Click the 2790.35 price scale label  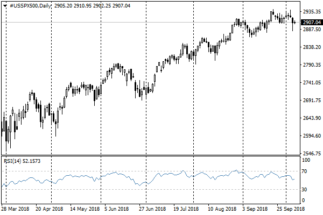pyautogui.click(x=312, y=65)
